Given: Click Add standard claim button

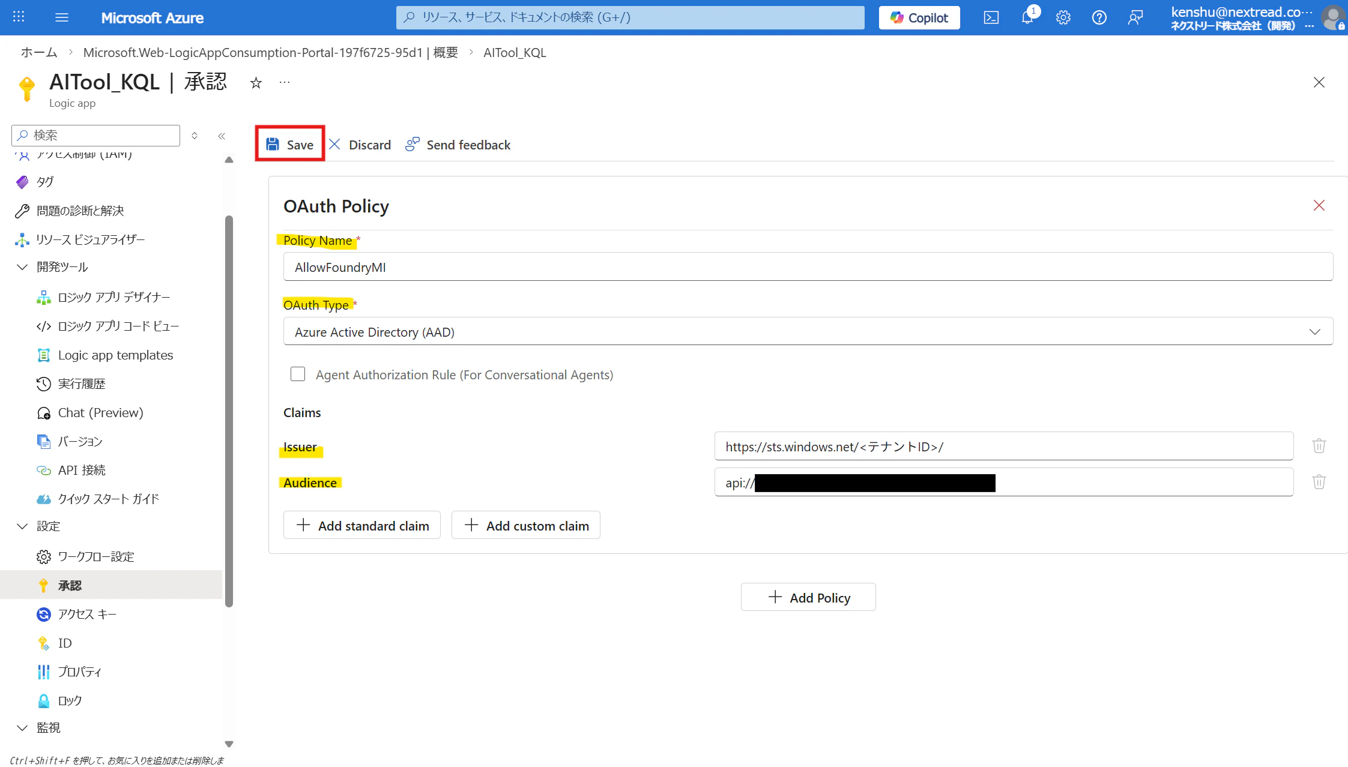Looking at the screenshot, I should point(362,525).
